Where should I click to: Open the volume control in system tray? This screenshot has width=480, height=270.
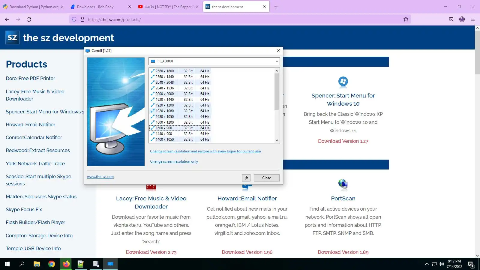pos(441,264)
